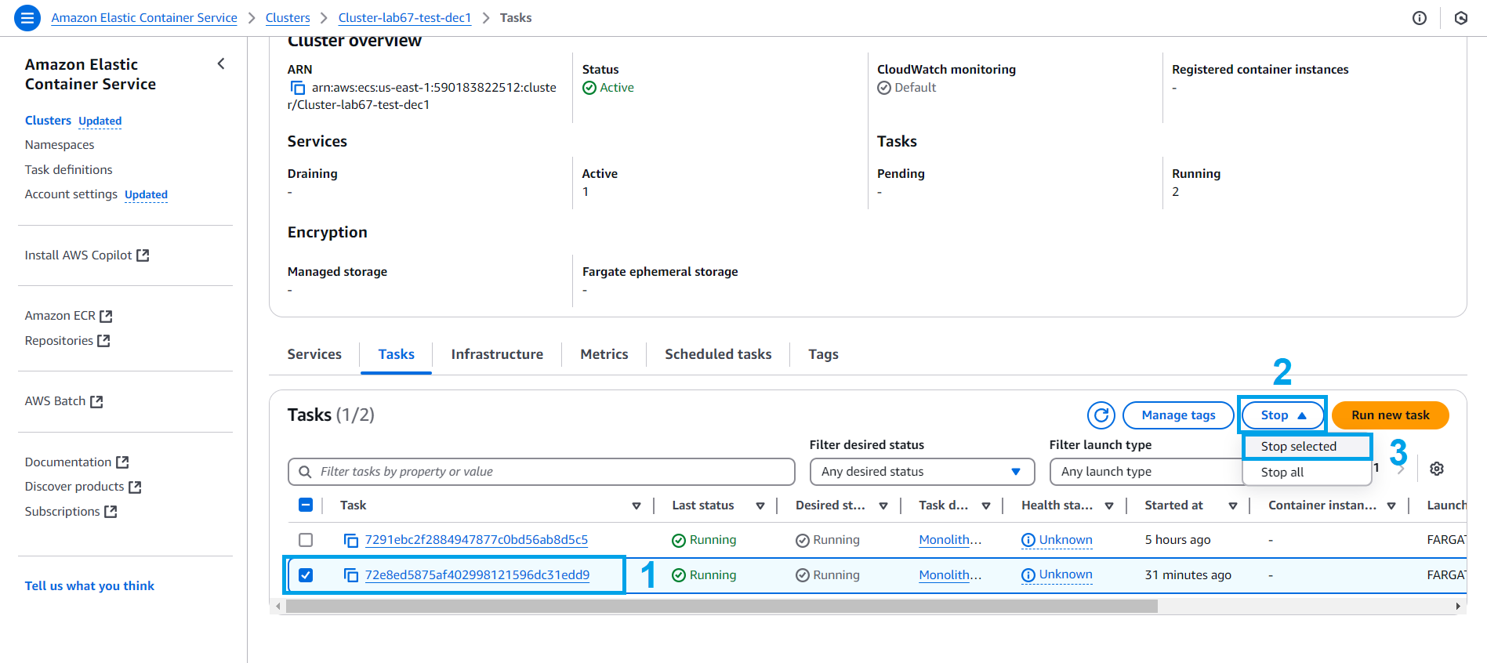This screenshot has height=663, width=1487.
Task: Open task link 7291ebc2f2884947877c0bd56ab8d5c5
Action: pos(477,540)
